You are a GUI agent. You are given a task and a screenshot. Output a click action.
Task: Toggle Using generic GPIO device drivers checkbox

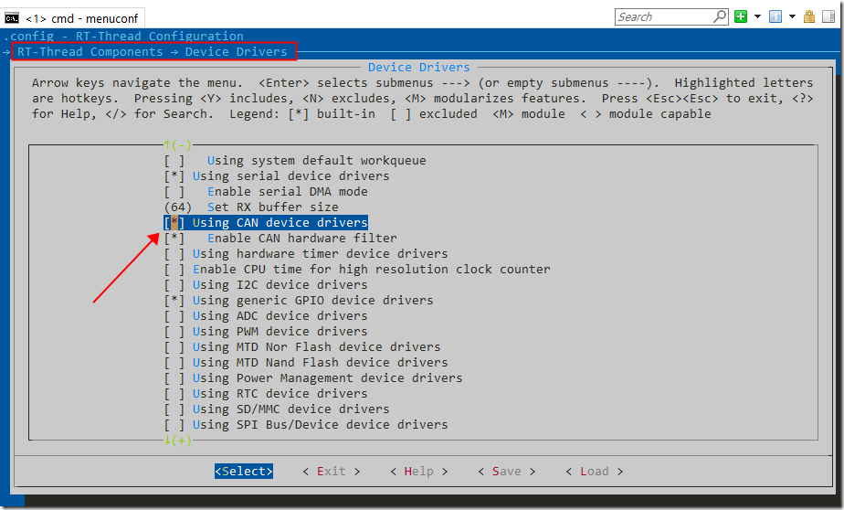(x=174, y=301)
